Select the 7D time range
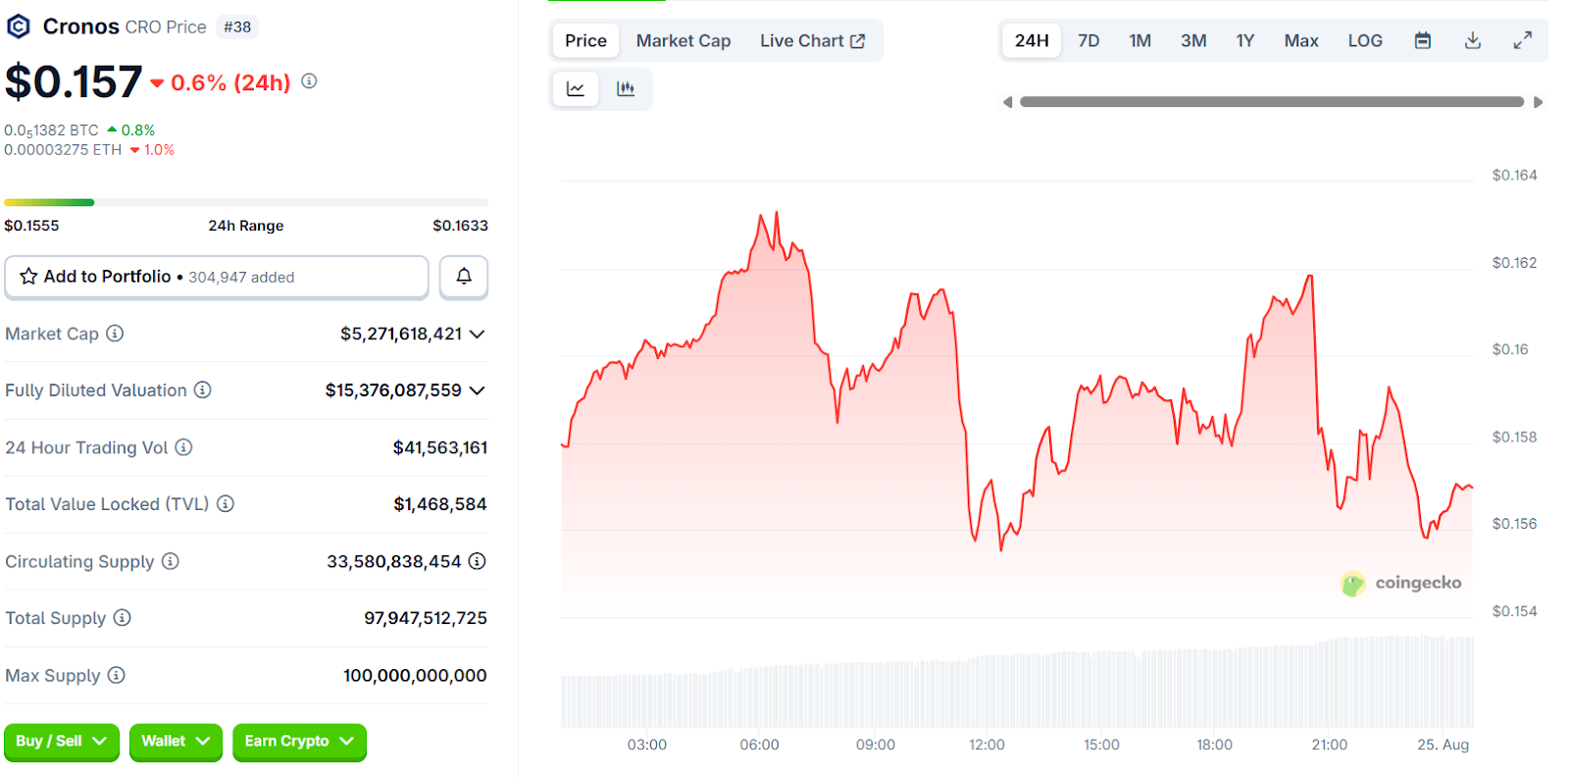Viewport: 1569px width, 777px height. pyautogui.click(x=1088, y=40)
